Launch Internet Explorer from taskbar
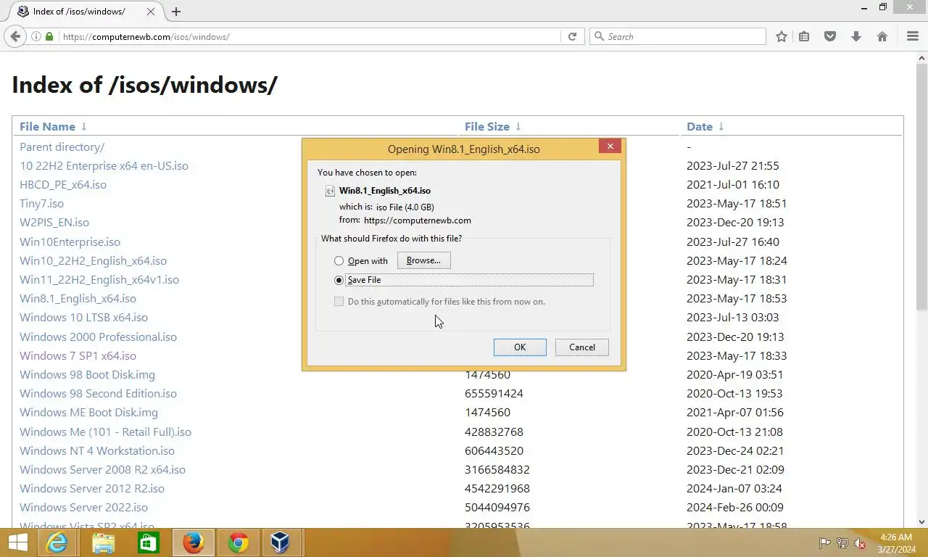This screenshot has height=557, width=928. (57, 542)
